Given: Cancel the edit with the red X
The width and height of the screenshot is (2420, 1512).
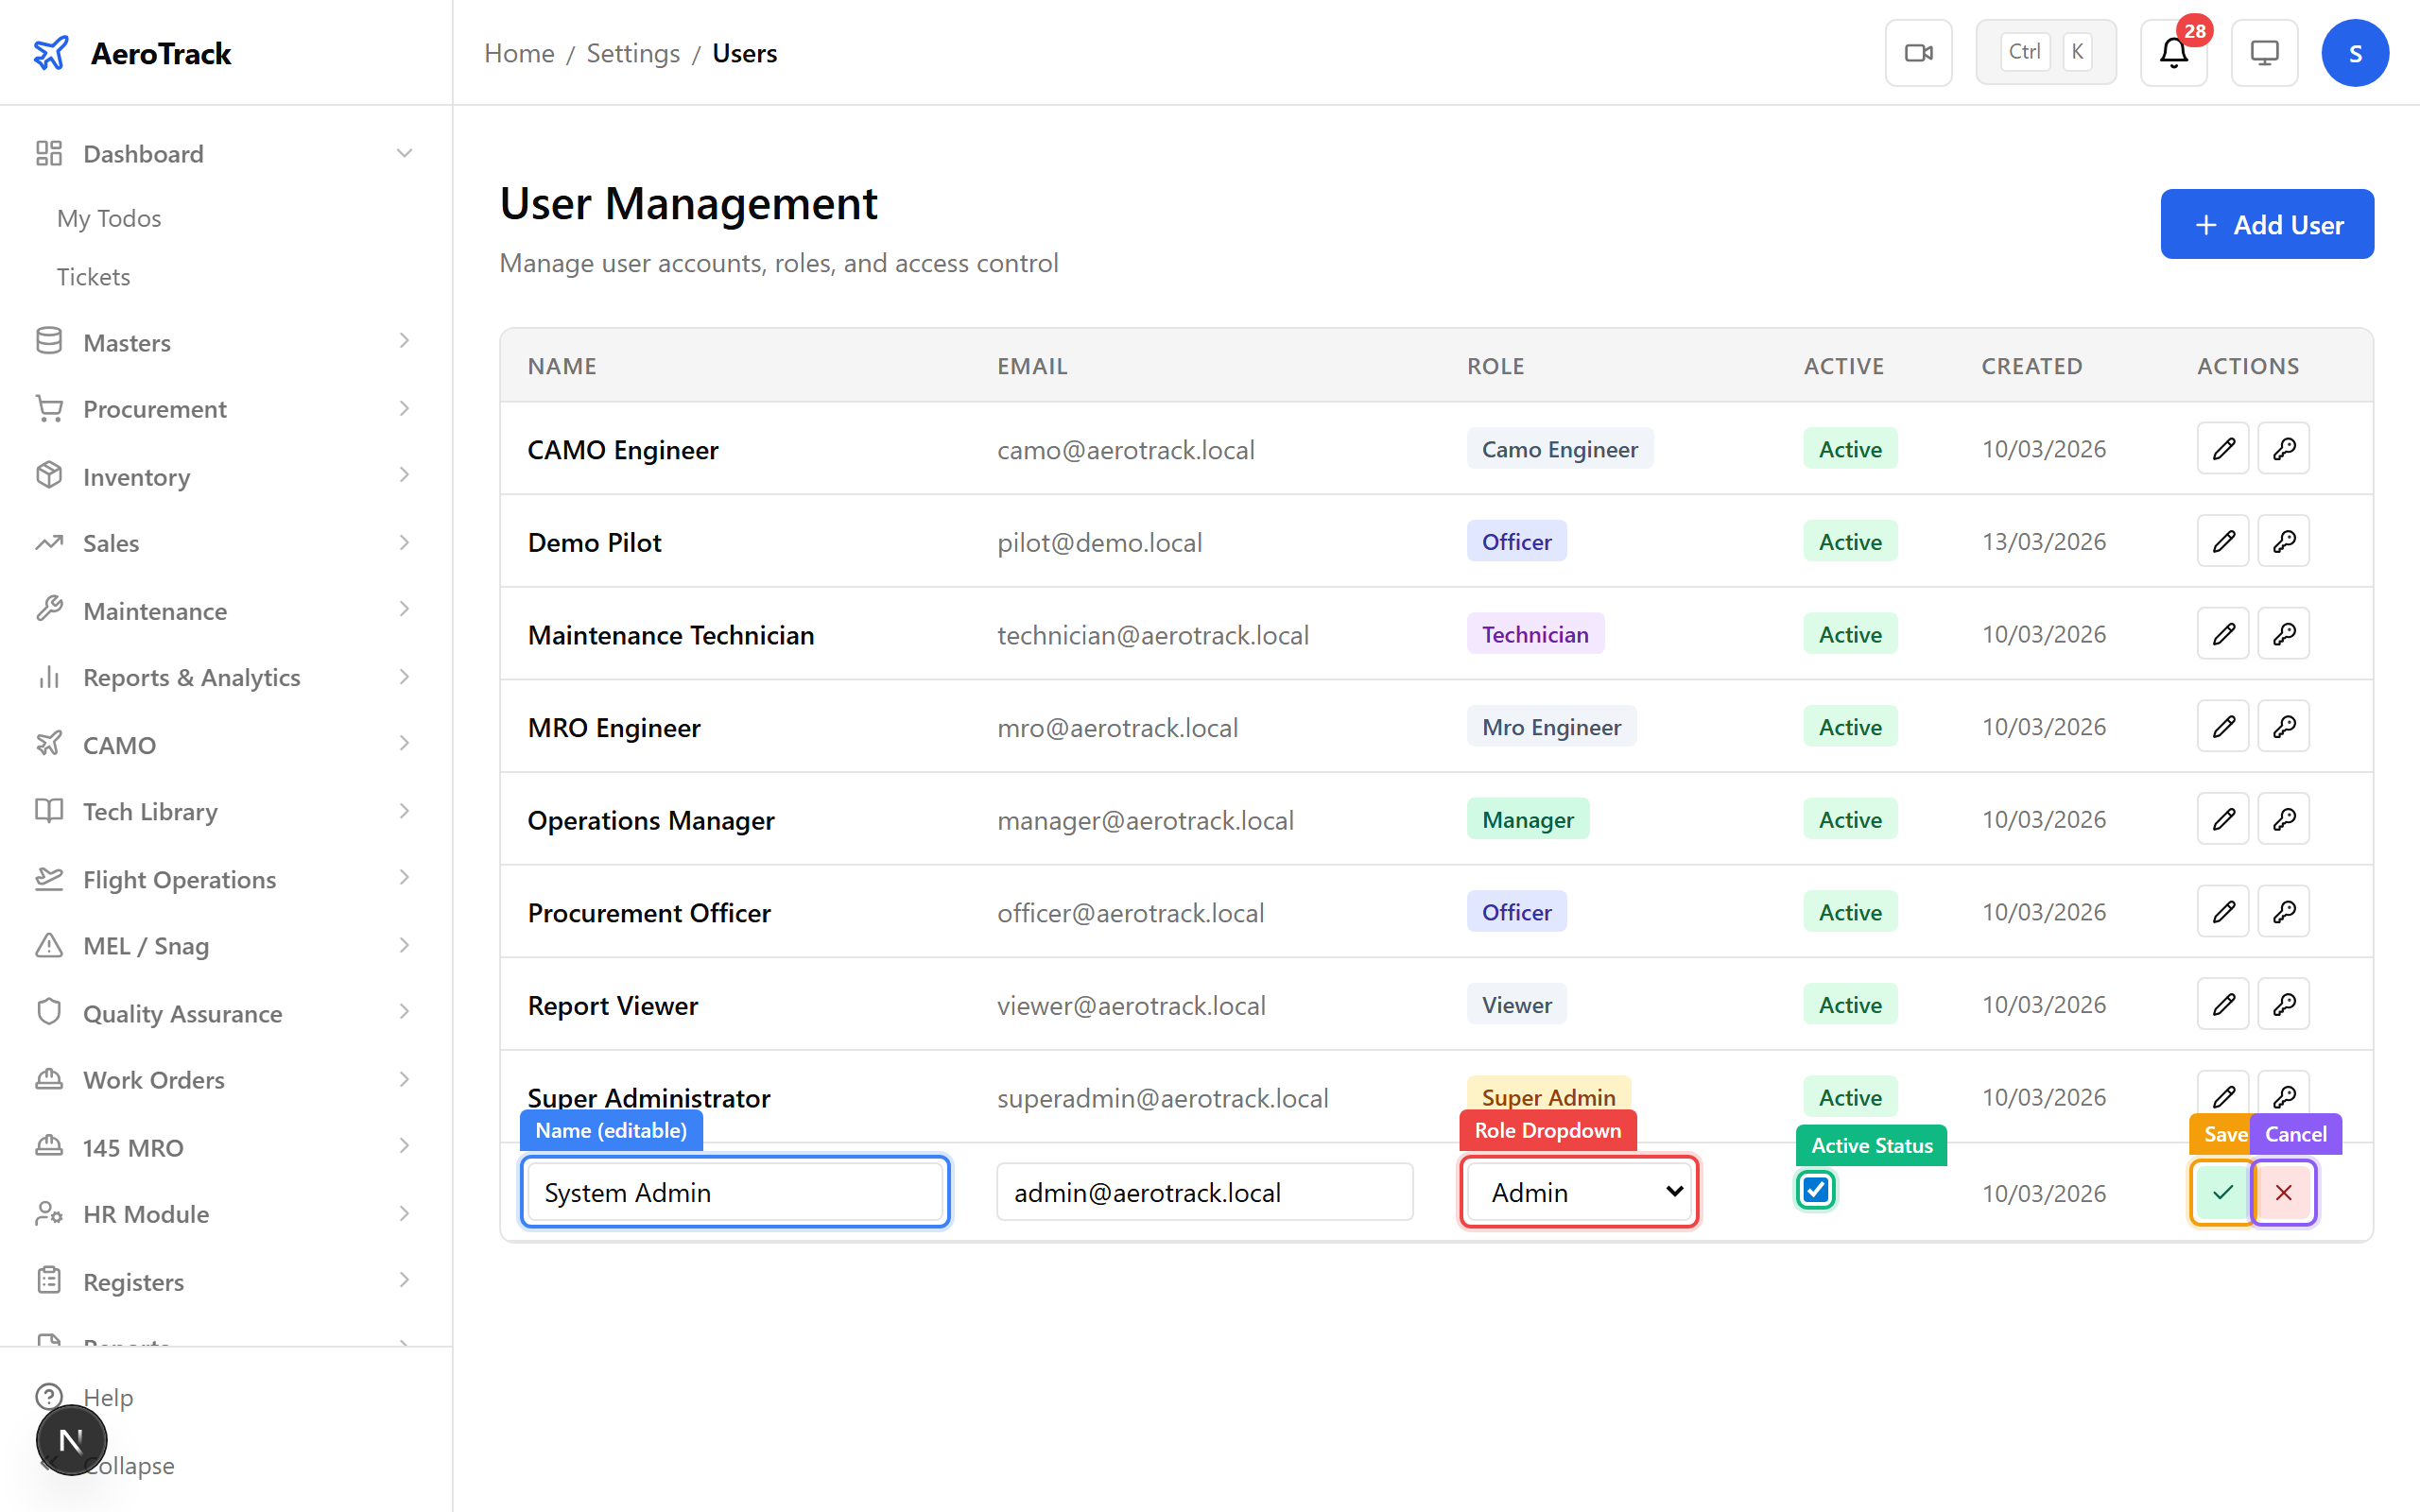Looking at the screenshot, I should 2283,1192.
